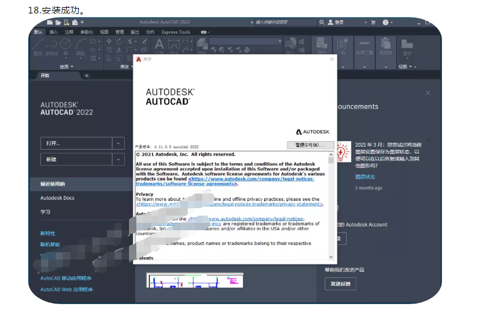
Task: Click the Group (组) icon
Action: coord(342,44)
